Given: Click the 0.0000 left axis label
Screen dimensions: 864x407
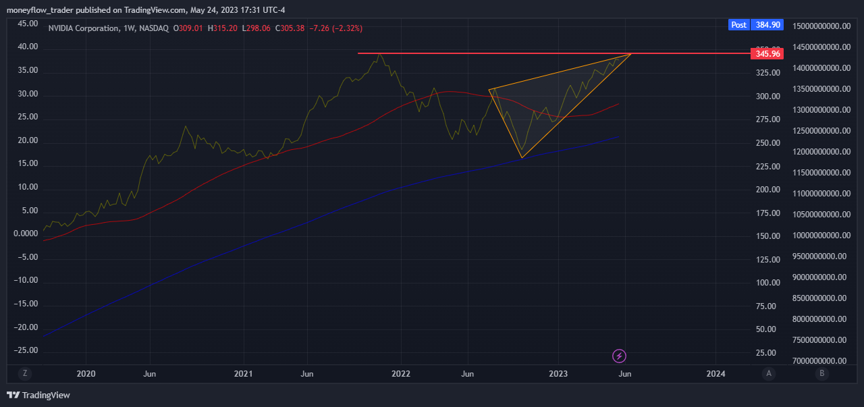Looking at the screenshot, I should coord(25,234).
